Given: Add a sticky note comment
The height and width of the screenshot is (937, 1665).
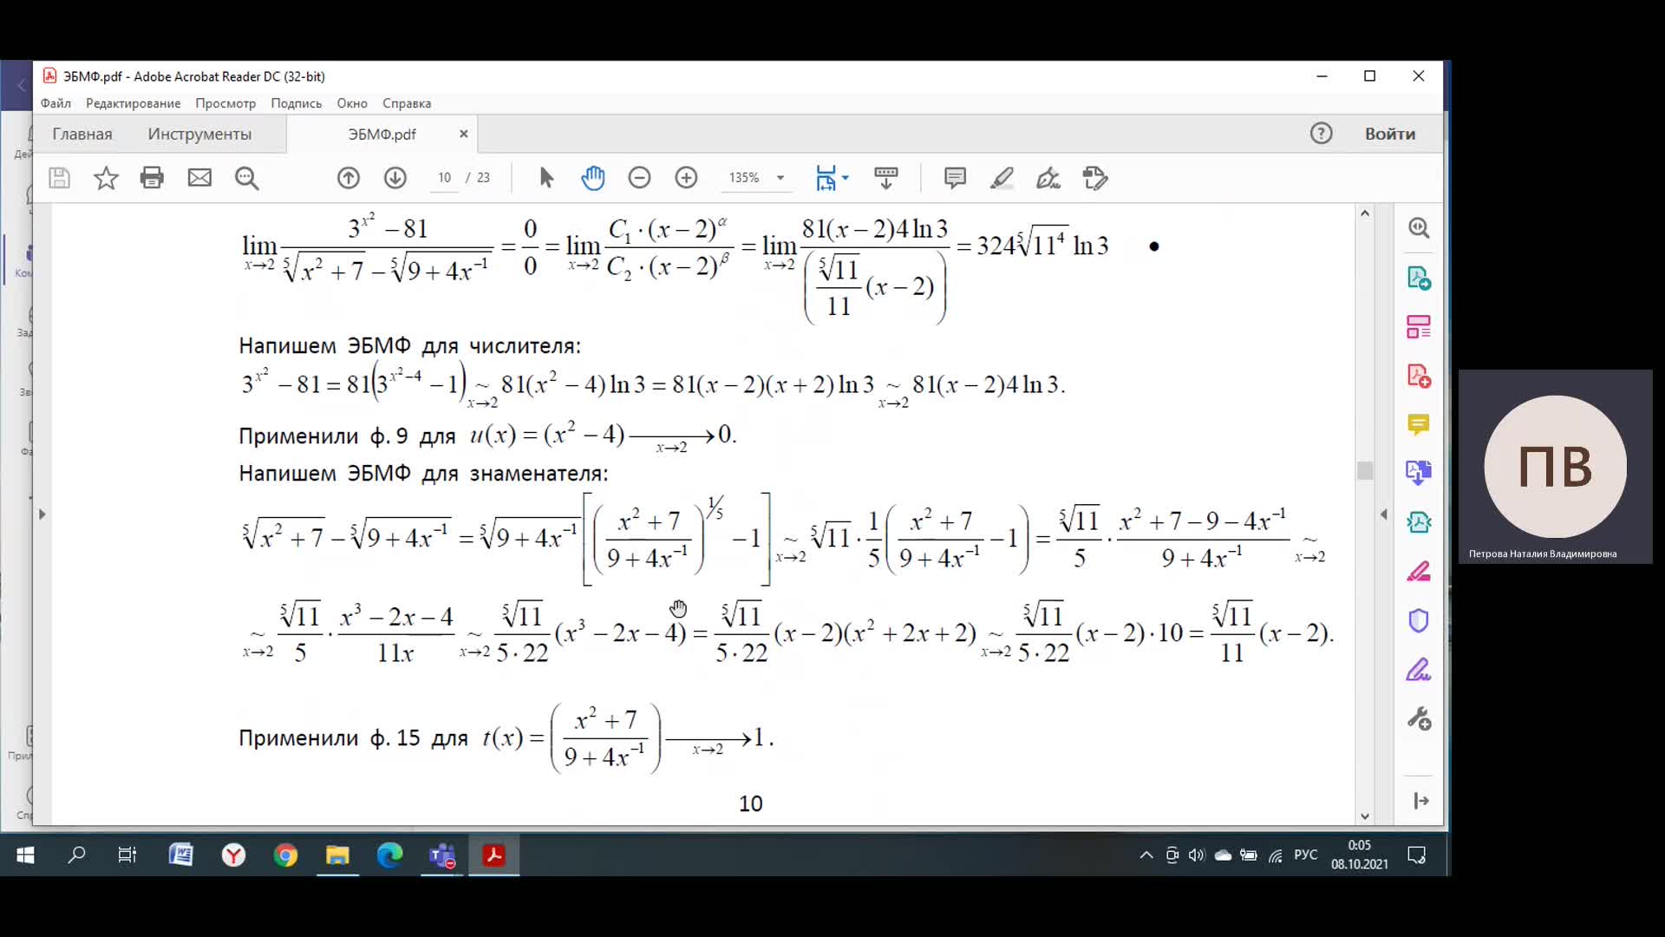Looking at the screenshot, I should tap(955, 178).
